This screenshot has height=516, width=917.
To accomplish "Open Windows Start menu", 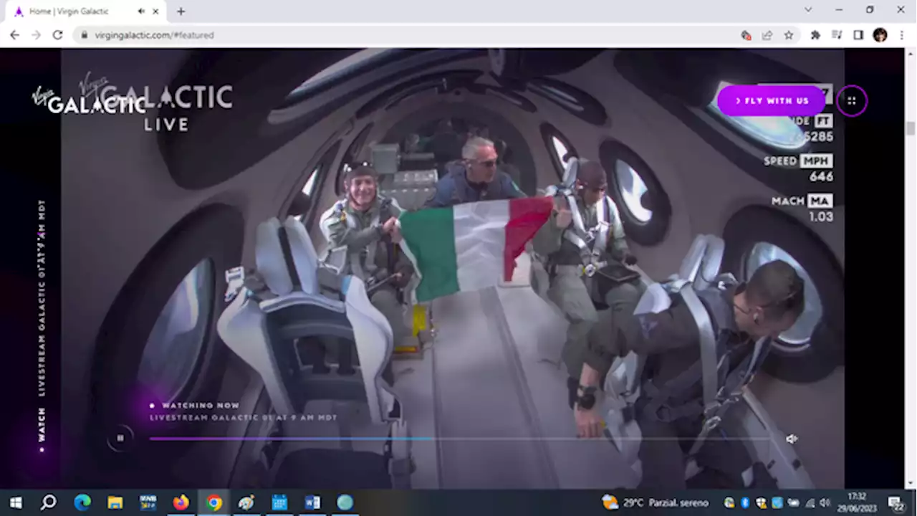I will (15, 502).
